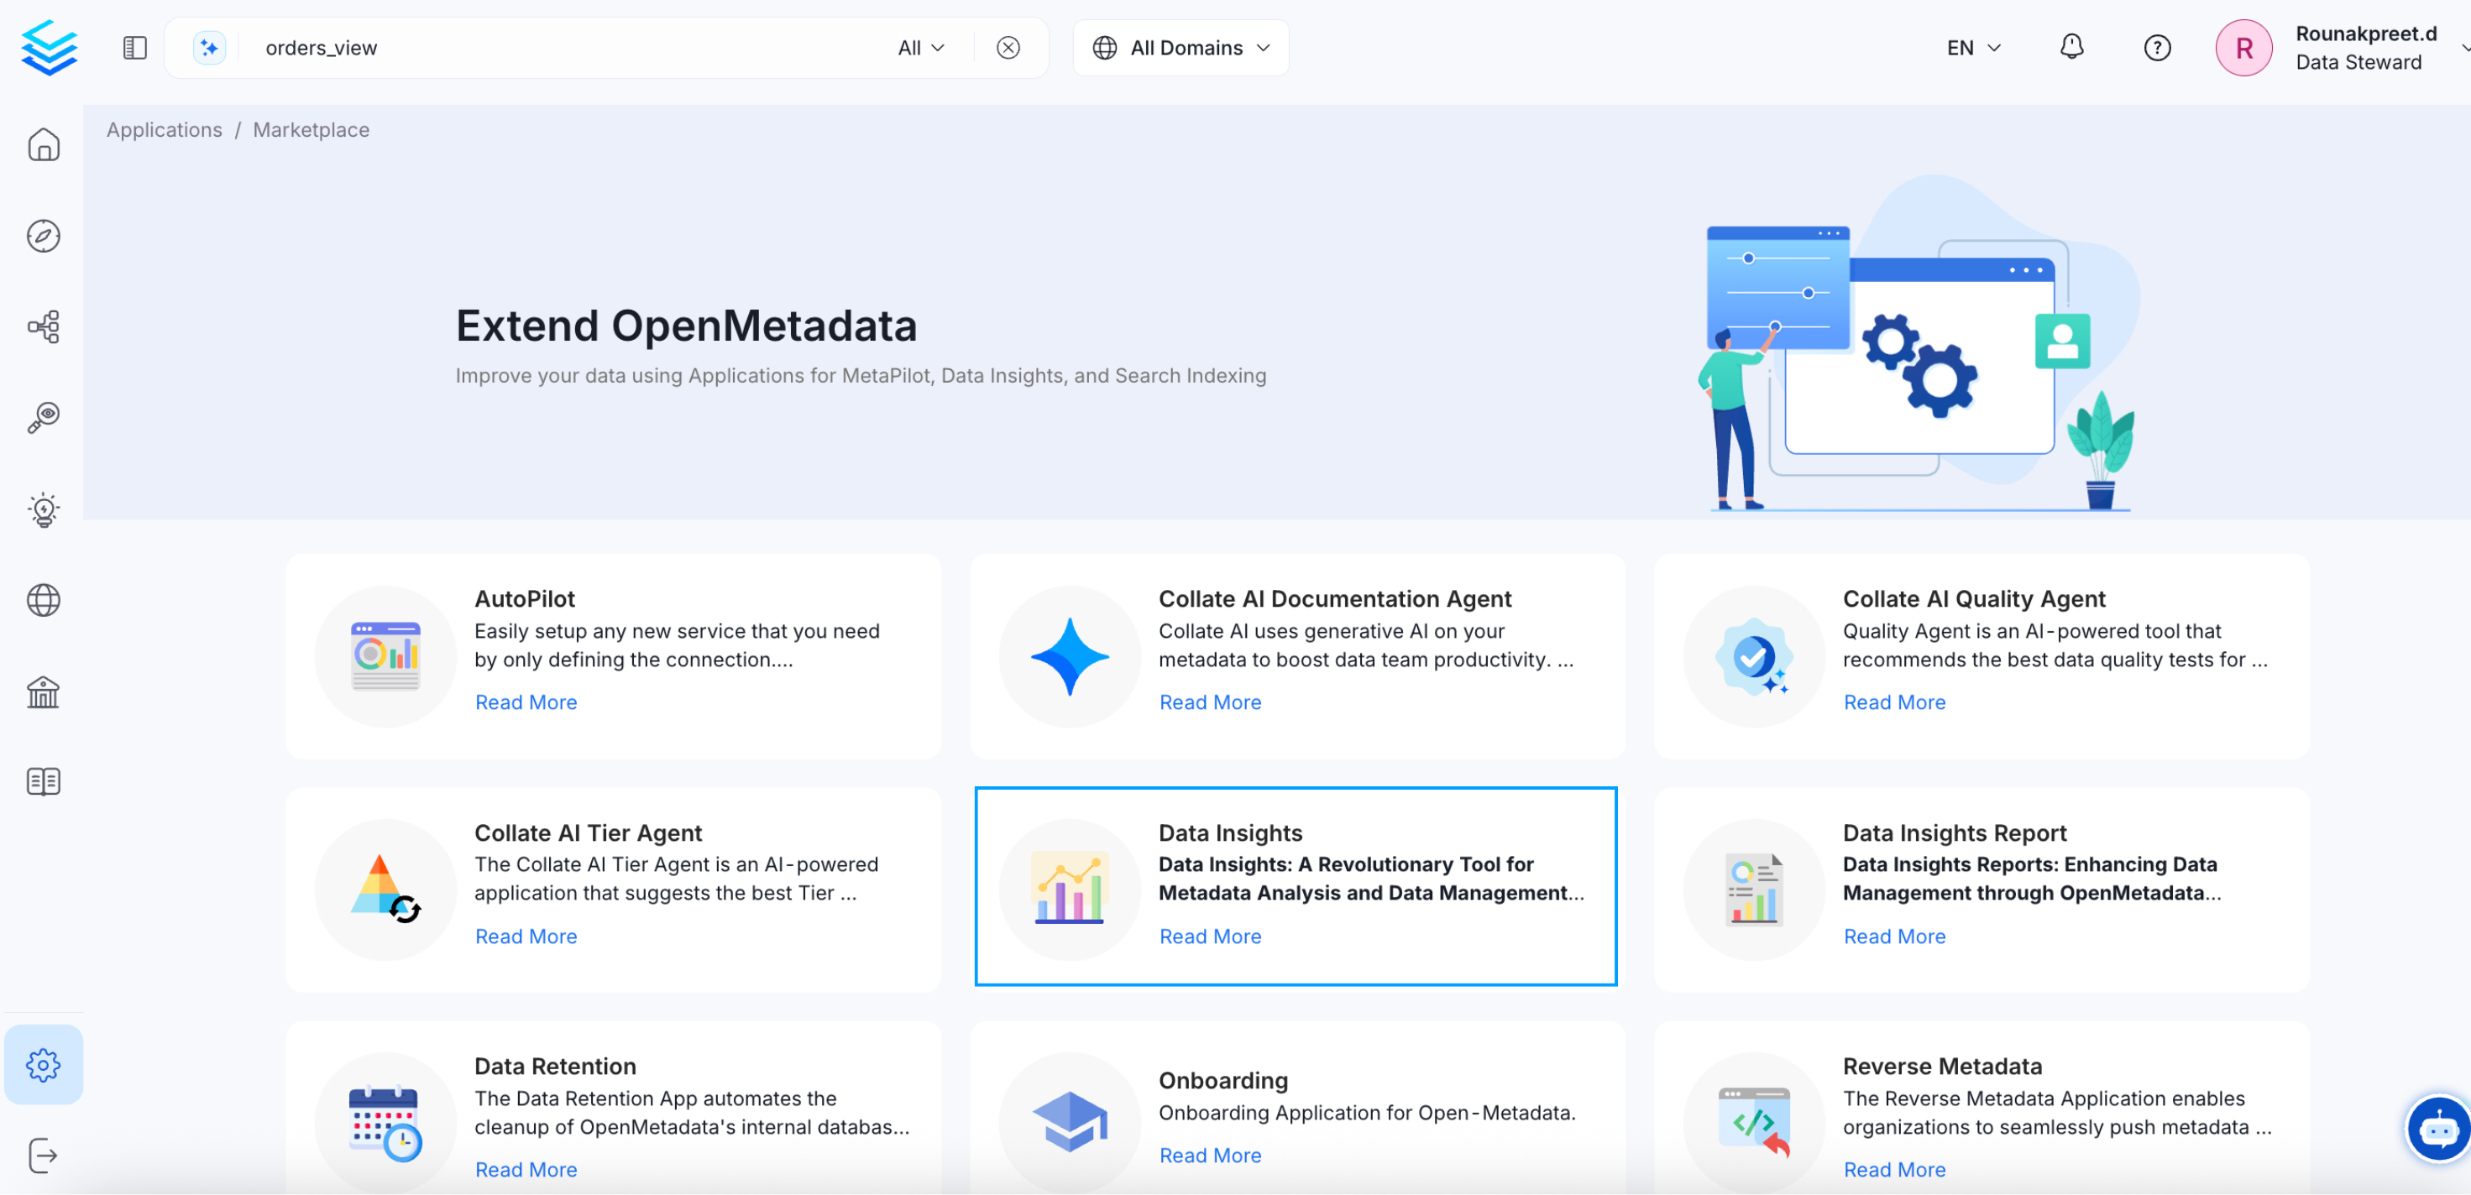2471x1195 pixels.
Task: Open the All search filter dropdown
Action: pyautogui.click(x=919, y=47)
